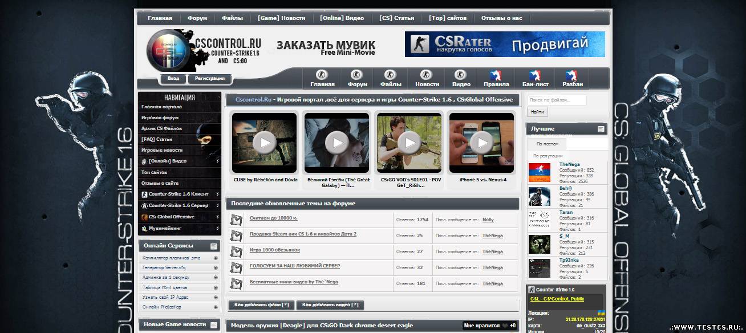The height and width of the screenshot is (333, 746).
Task: Play the 'CUBE by Rebelion and Dovla' video
Action: [x=265, y=143]
